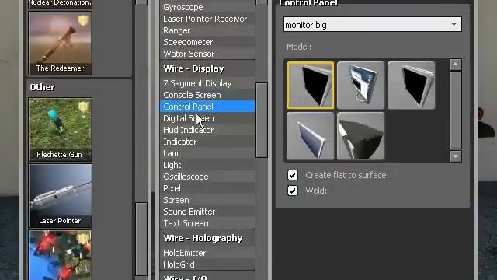Pick the monitor model showing a desktop screen
The width and height of the screenshot is (497, 280).
pyautogui.click(x=360, y=86)
